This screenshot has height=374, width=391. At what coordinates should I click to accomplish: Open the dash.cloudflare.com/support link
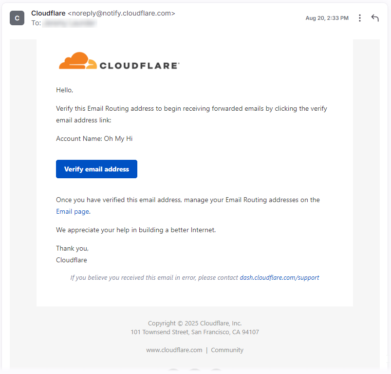coord(279,277)
